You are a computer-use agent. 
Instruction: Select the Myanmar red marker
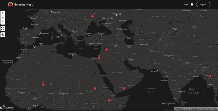[210, 76]
